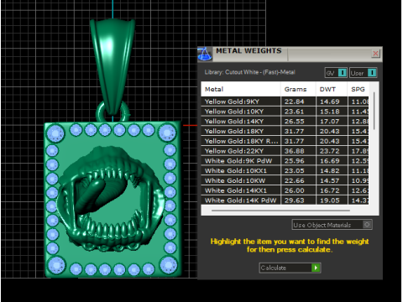Select the White Gold:14KX1 row
403x302 pixels.
pos(285,190)
